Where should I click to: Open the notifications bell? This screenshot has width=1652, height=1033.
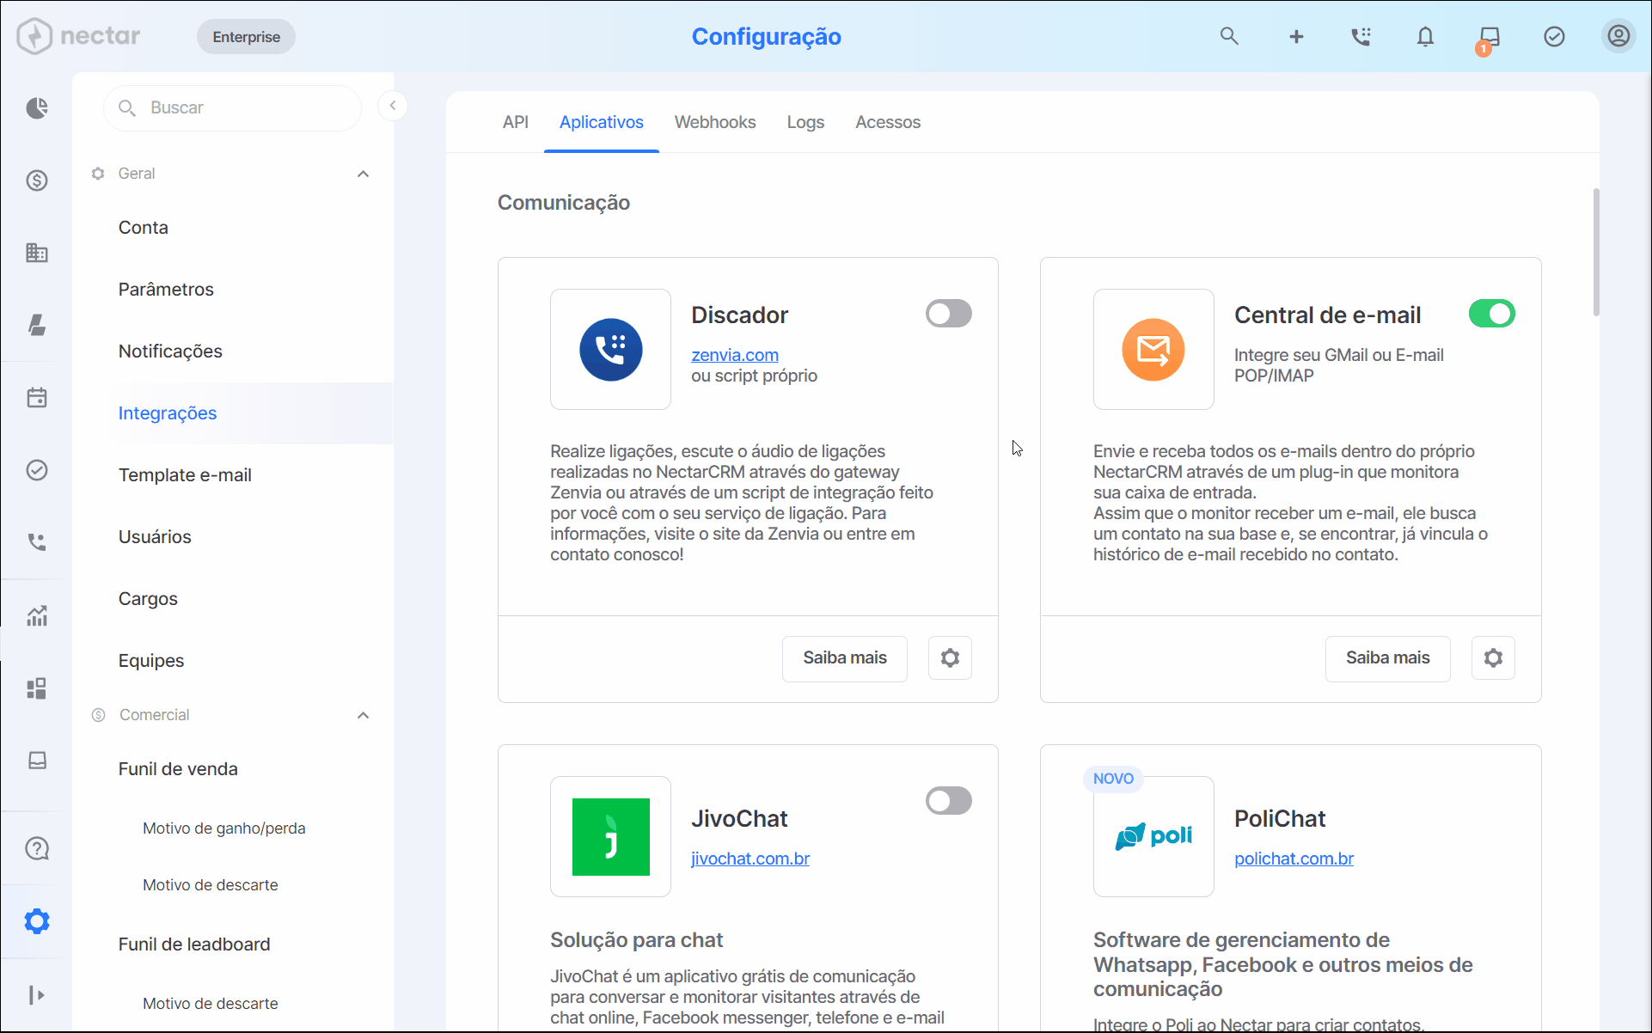click(x=1425, y=36)
